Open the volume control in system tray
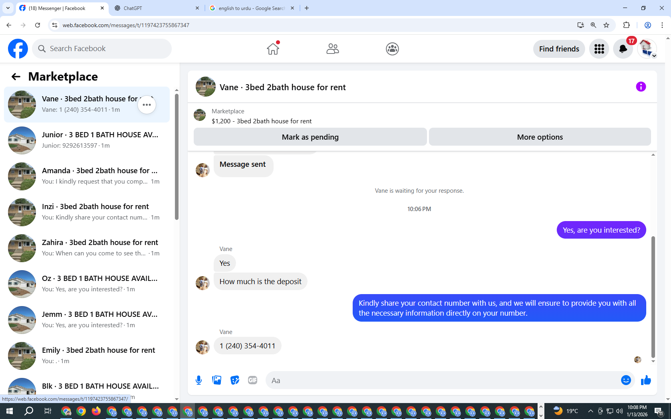The image size is (671, 419). click(619, 411)
